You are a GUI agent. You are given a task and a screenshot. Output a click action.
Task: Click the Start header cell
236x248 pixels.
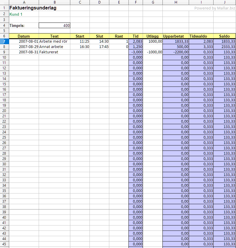pyautogui.click(x=80, y=36)
